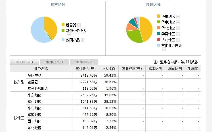Image resolution: width=222 pixels, height=132 pixels.
Task: Click the 华中地区 legend label
Action: [168, 22]
